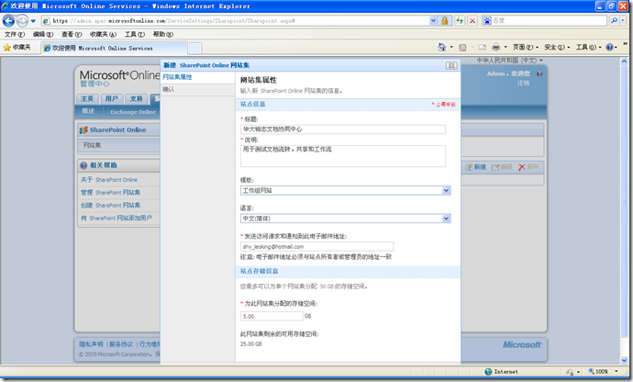Click 编辑 button in background toolbar
Image resolution: width=633 pixels, height=382 pixels.
click(x=502, y=167)
